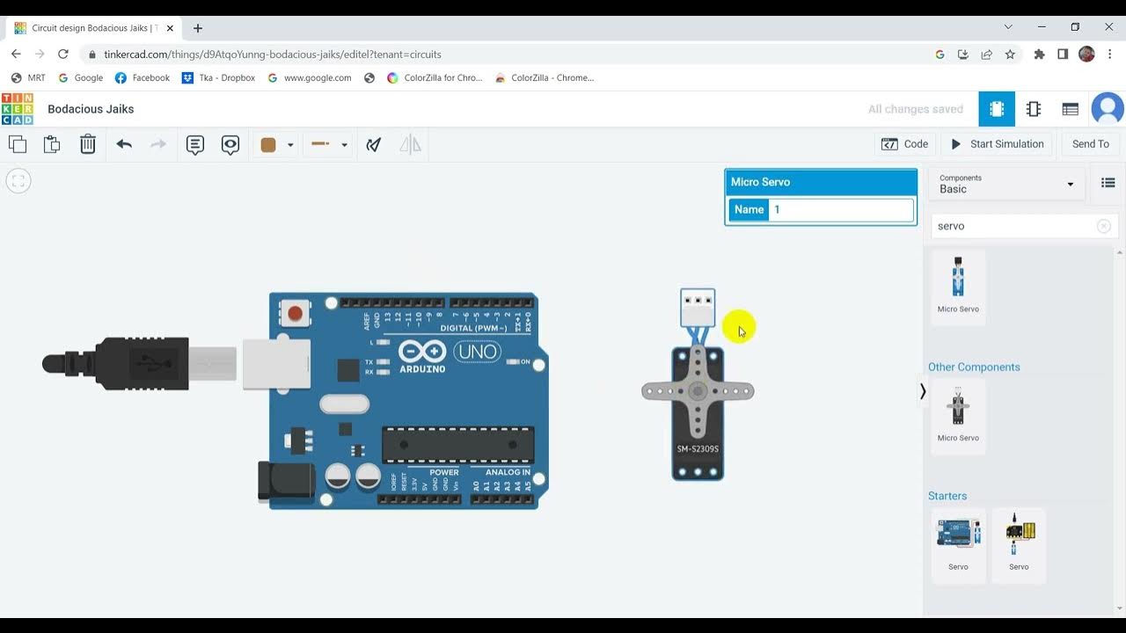Reload the browser page
This screenshot has height=633, width=1126.
pos(62,54)
